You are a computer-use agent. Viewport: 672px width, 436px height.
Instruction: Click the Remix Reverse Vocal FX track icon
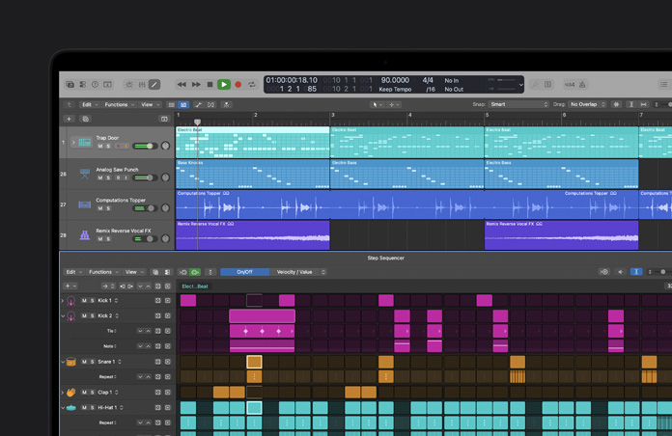pyautogui.click(x=85, y=234)
